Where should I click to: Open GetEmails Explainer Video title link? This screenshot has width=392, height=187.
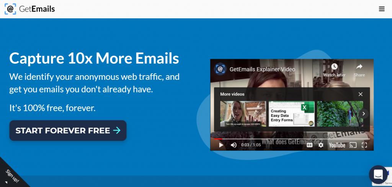[262, 69]
